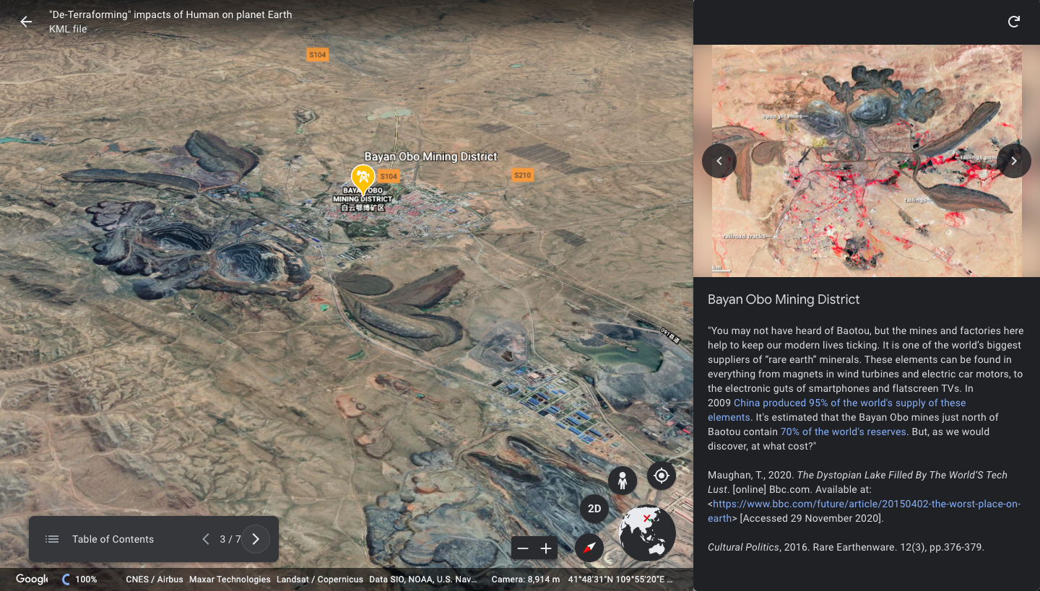The height and width of the screenshot is (591, 1040).
Task: Zoom in with the plus button
Action: (x=546, y=548)
